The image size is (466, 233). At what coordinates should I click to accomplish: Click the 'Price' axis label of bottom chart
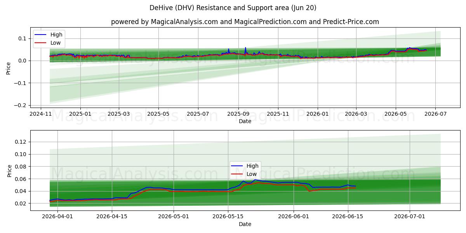point(10,170)
